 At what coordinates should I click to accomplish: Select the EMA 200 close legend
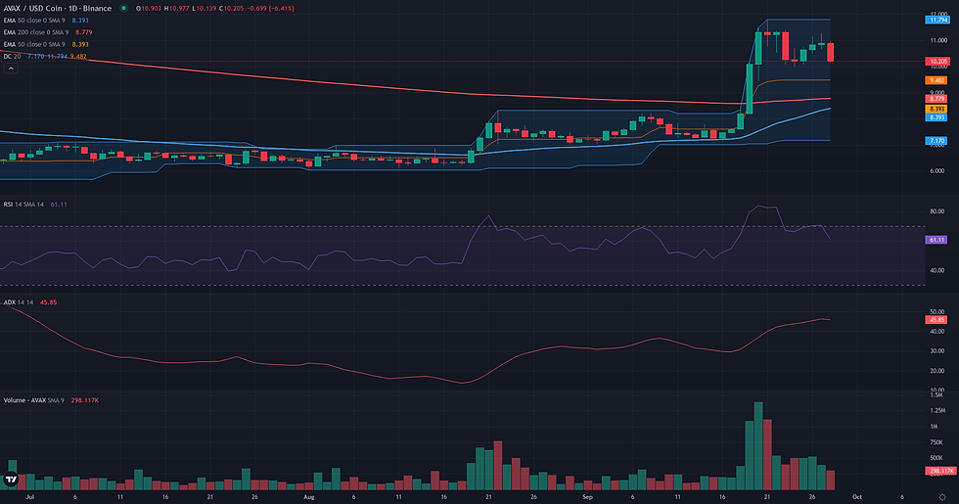pyautogui.click(x=48, y=32)
